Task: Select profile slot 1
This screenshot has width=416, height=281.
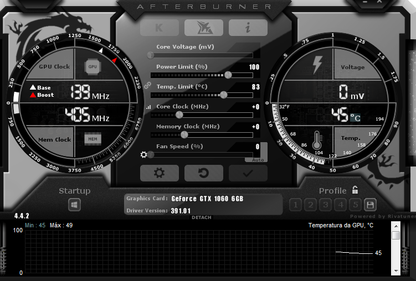Action: click(x=296, y=205)
